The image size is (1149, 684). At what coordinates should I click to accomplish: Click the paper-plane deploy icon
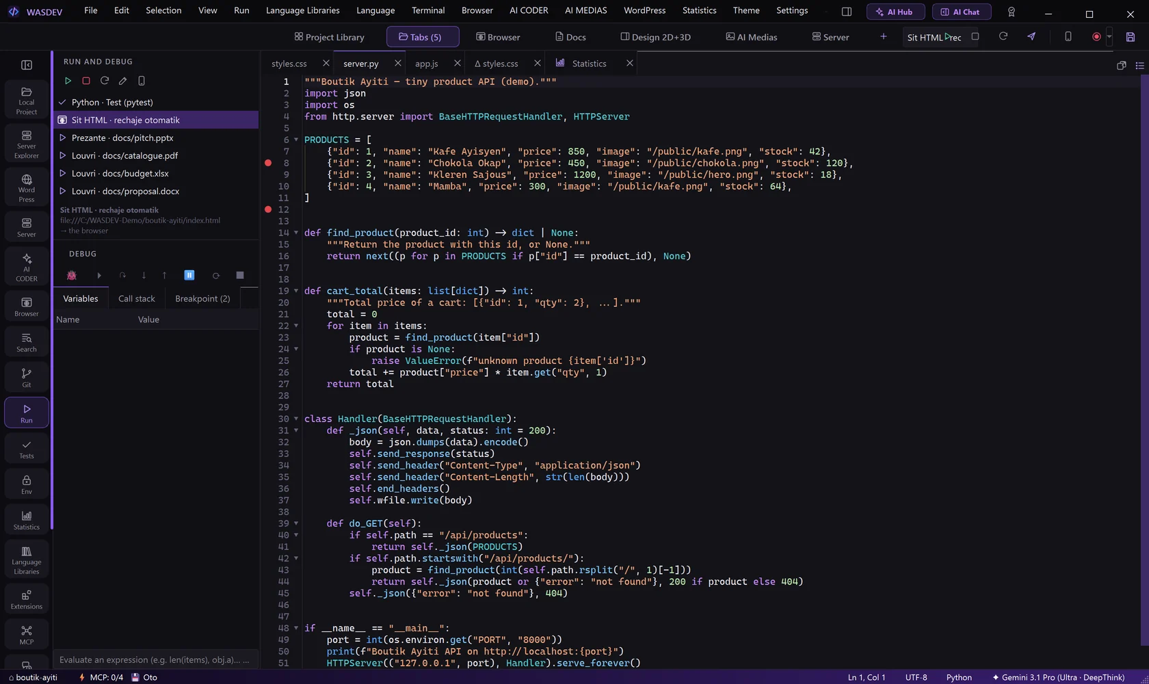tap(1031, 36)
